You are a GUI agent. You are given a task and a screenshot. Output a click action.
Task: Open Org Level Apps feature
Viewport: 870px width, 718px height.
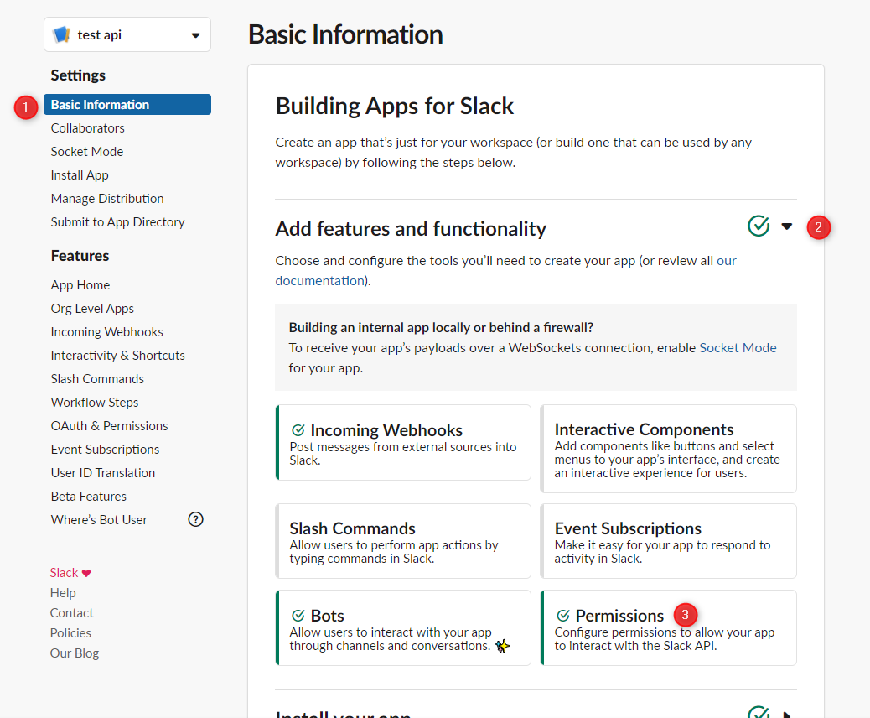[x=92, y=309]
